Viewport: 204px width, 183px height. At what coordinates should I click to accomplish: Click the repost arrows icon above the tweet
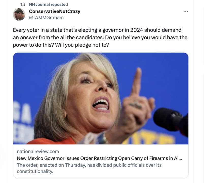click(x=23, y=5)
